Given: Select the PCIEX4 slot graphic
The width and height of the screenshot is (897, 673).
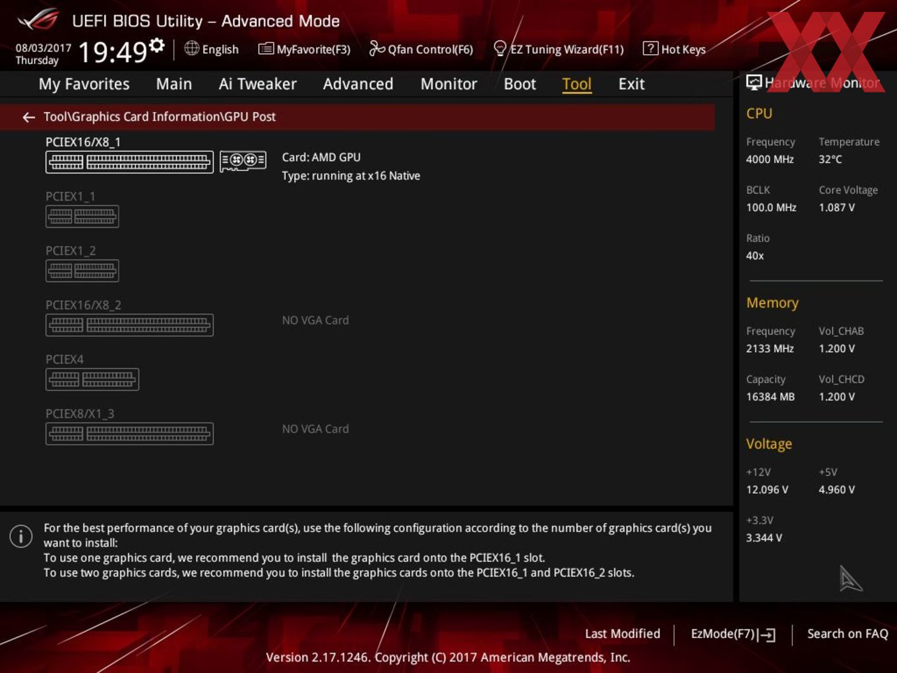Looking at the screenshot, I should point(92,379).
